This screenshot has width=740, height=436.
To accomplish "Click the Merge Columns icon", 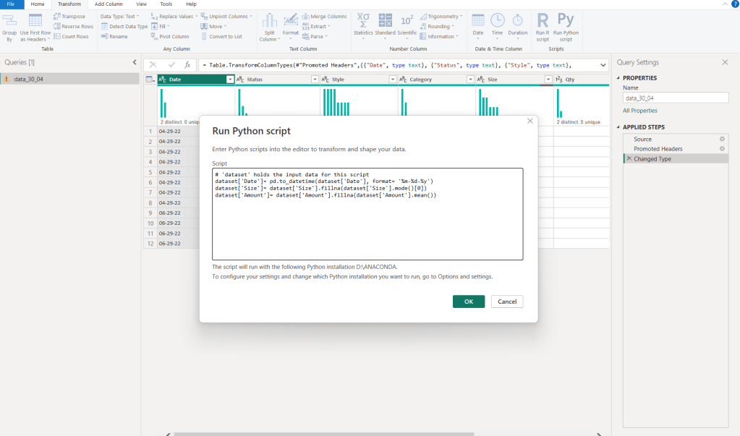I will pyautogui.click(x=324, y=16).
